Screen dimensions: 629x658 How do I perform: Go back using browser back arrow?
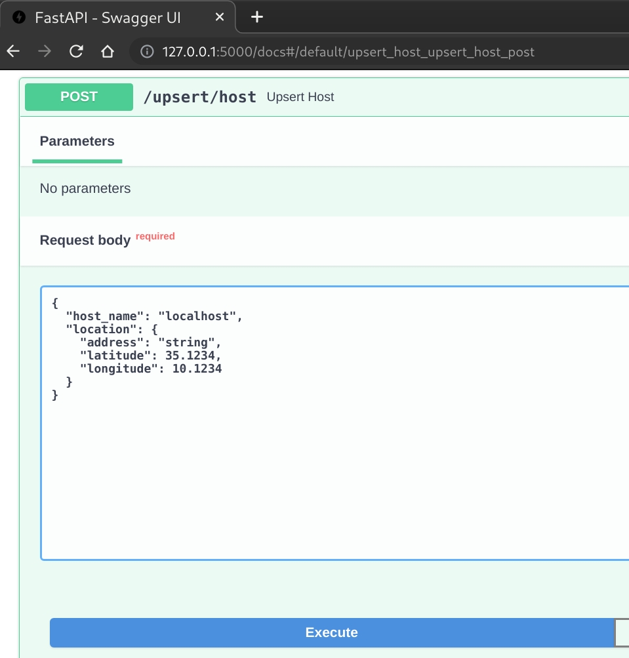[13, 52]
